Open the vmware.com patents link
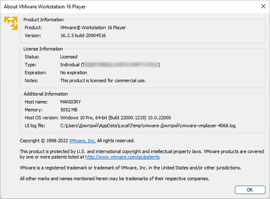Viewport: 270px width, 199px height. tap(122, 157)
